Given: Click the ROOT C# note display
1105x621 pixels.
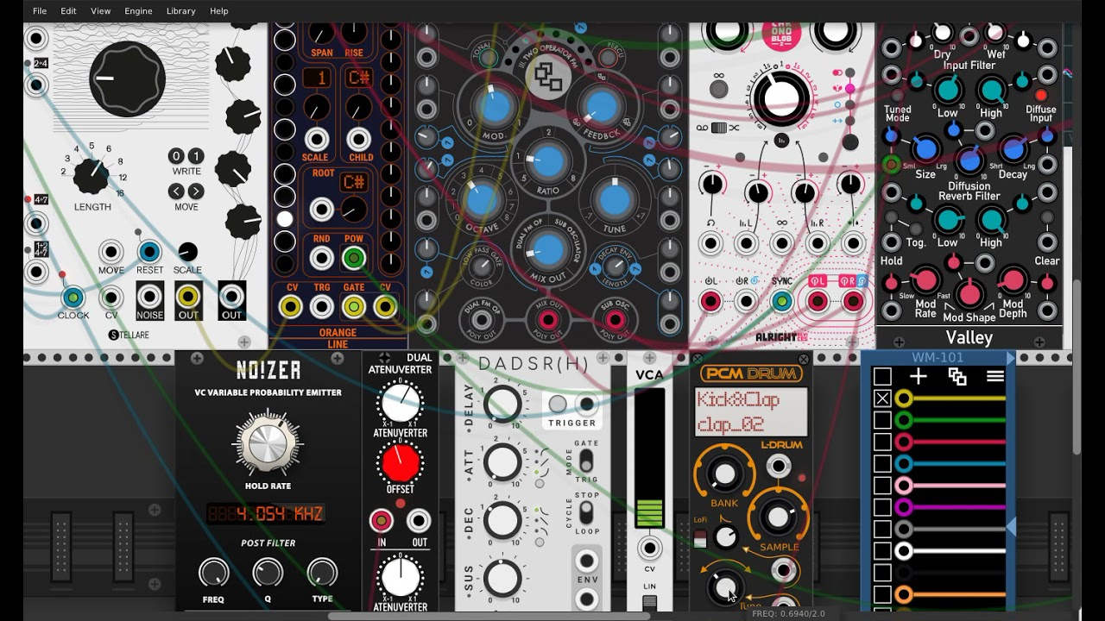Looking at the screenshot, I should pos(354,182).
